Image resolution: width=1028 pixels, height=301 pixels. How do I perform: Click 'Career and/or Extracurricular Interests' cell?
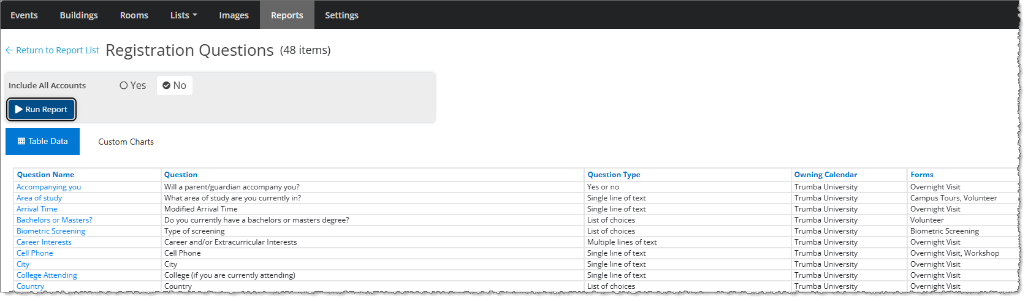coord(230,242)
